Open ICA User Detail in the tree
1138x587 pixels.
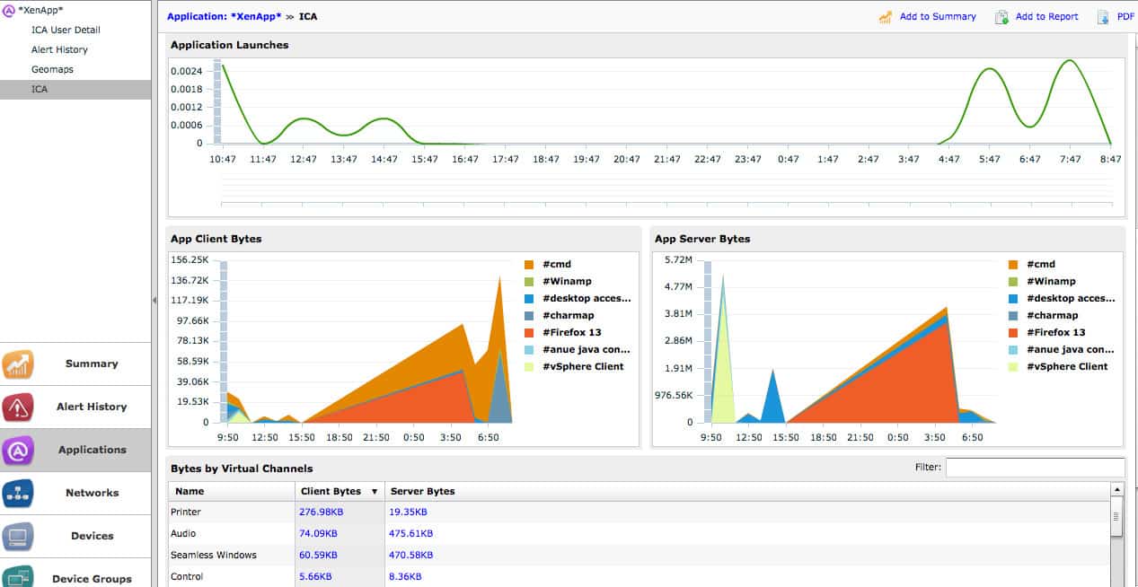[66, 30]
